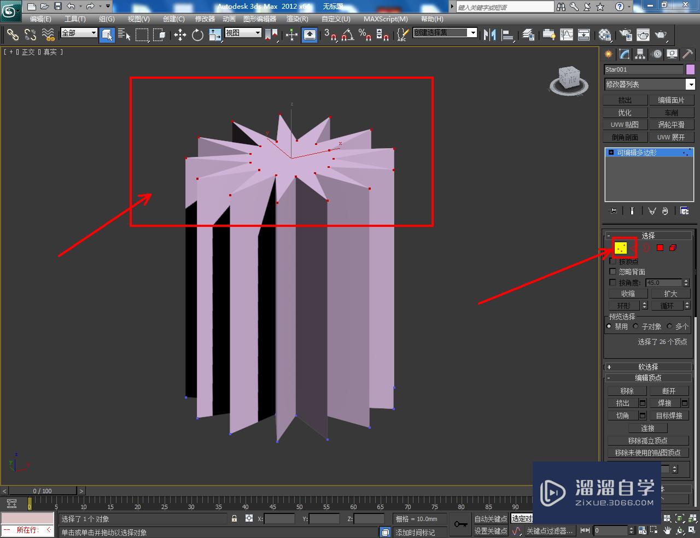Enable the 按顶点 checkbox
700x538 pixels.
[x=612, y=261]
